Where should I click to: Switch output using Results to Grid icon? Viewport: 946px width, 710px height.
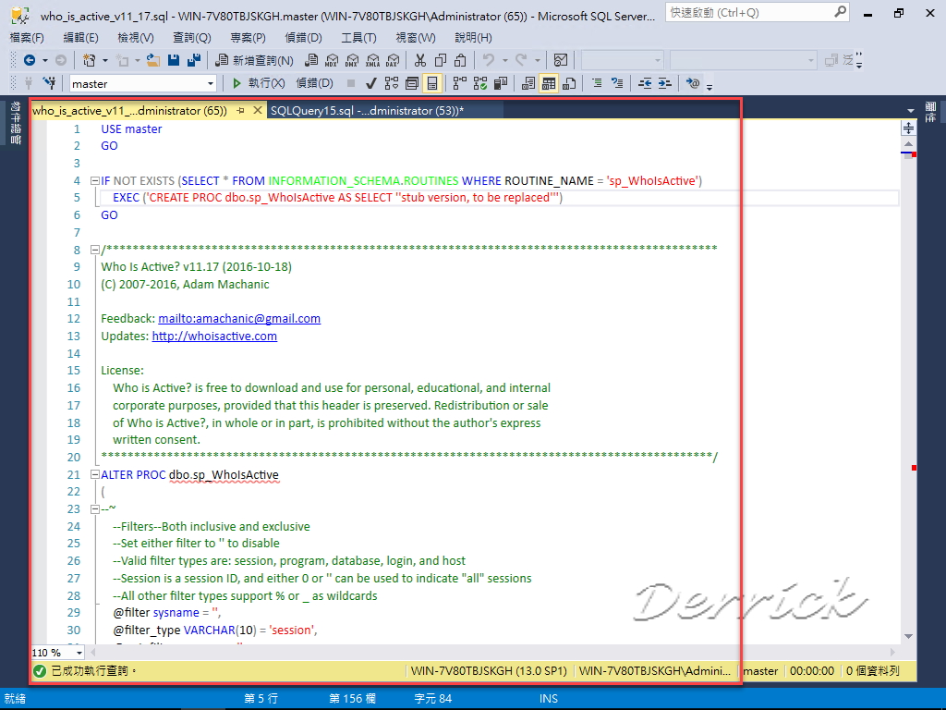click(547, 82)
